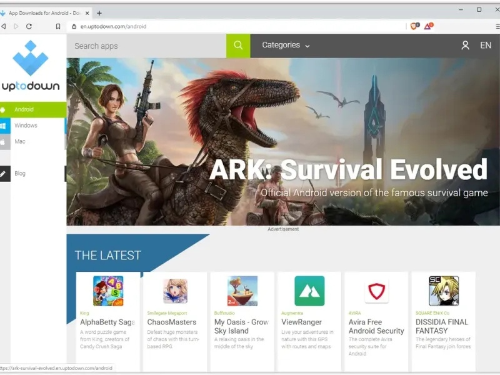Click 'Defeat huge monsters of chaos' description
The width and height of the screenshot is (500, 375).
click(173, 339)
